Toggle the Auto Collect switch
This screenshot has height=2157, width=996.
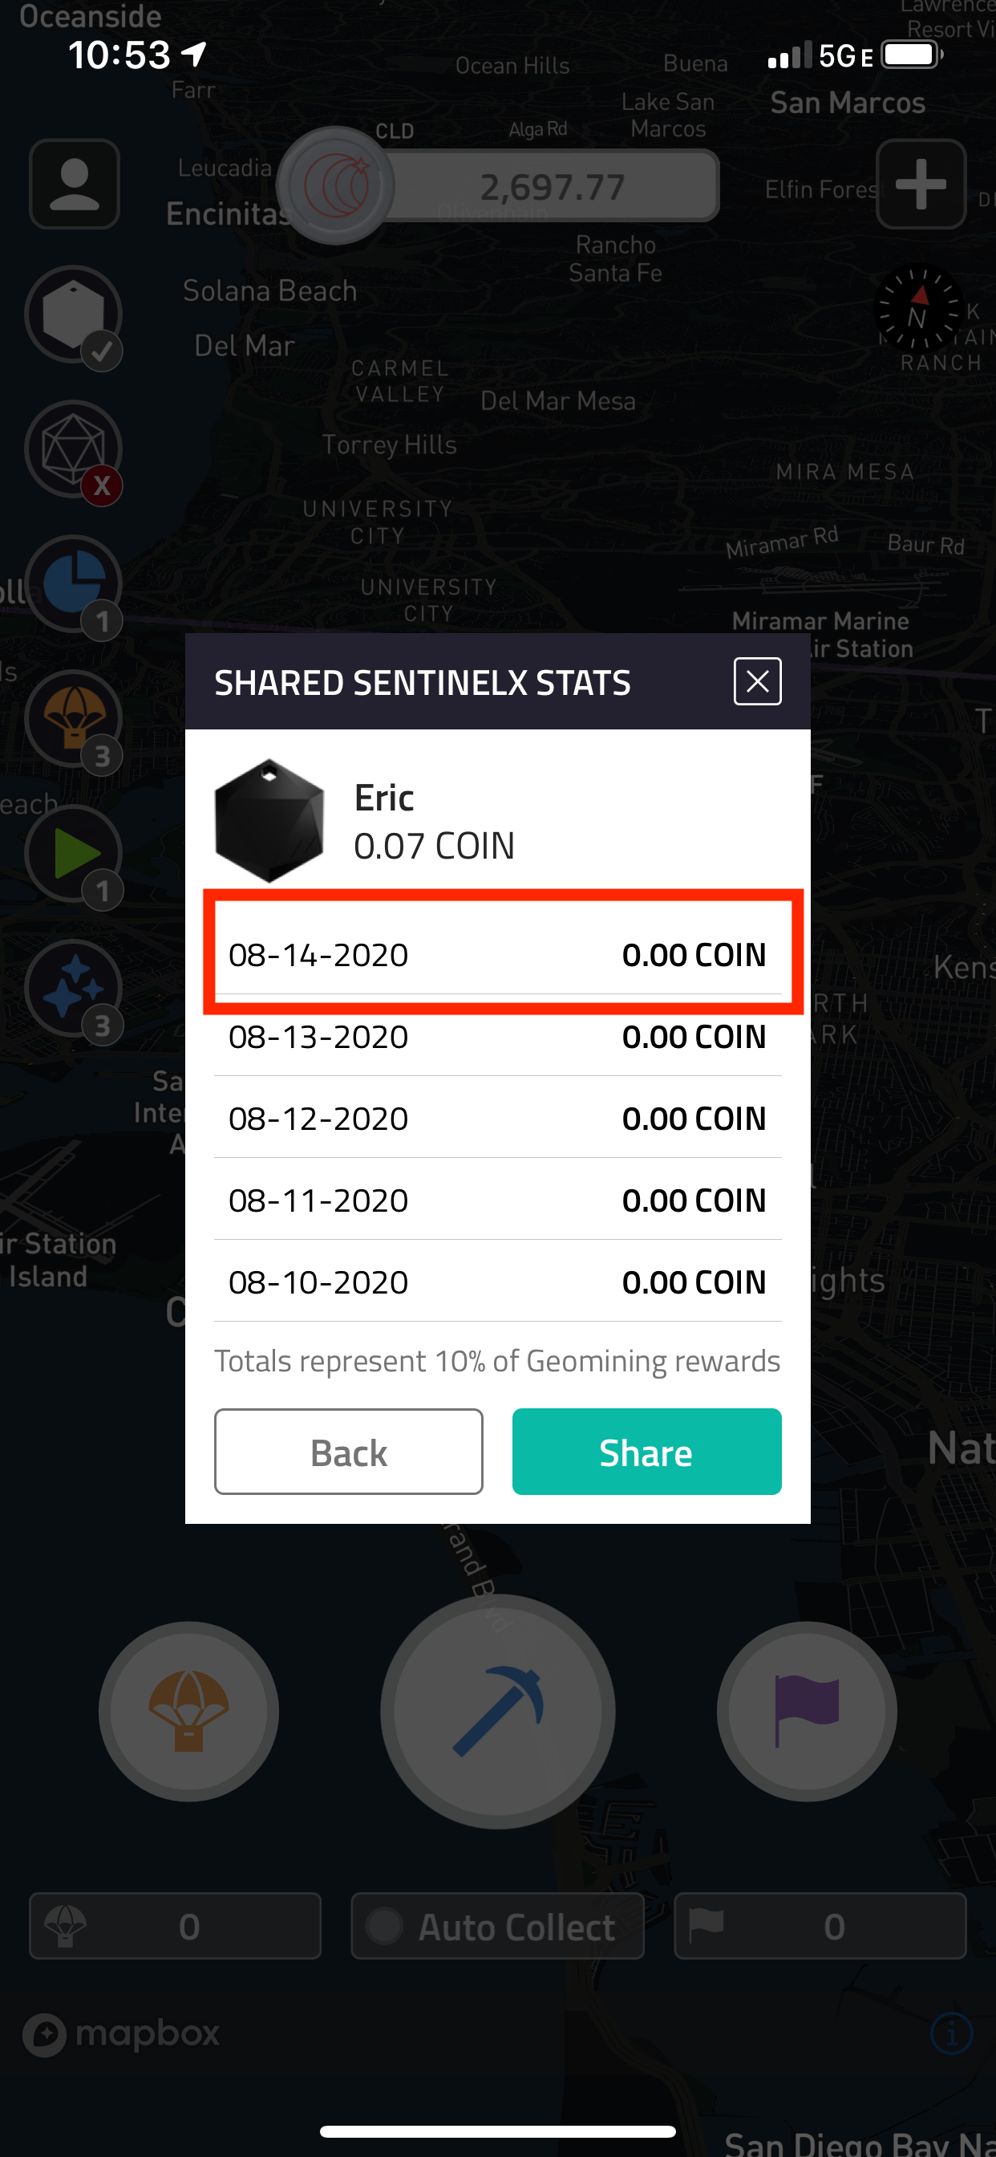click(x=498, y=1926)
